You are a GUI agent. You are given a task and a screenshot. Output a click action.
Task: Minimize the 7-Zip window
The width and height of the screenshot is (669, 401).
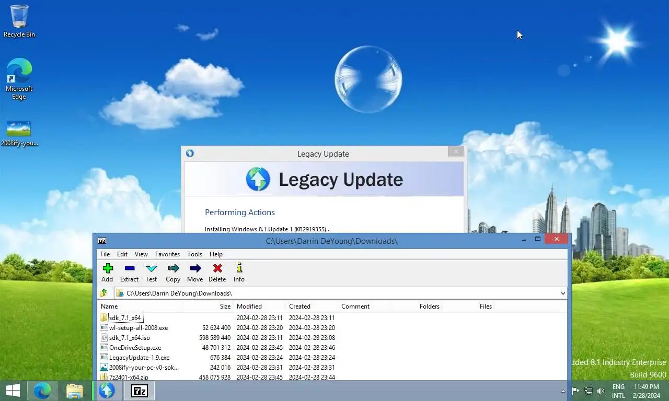(x=524, y=239)
